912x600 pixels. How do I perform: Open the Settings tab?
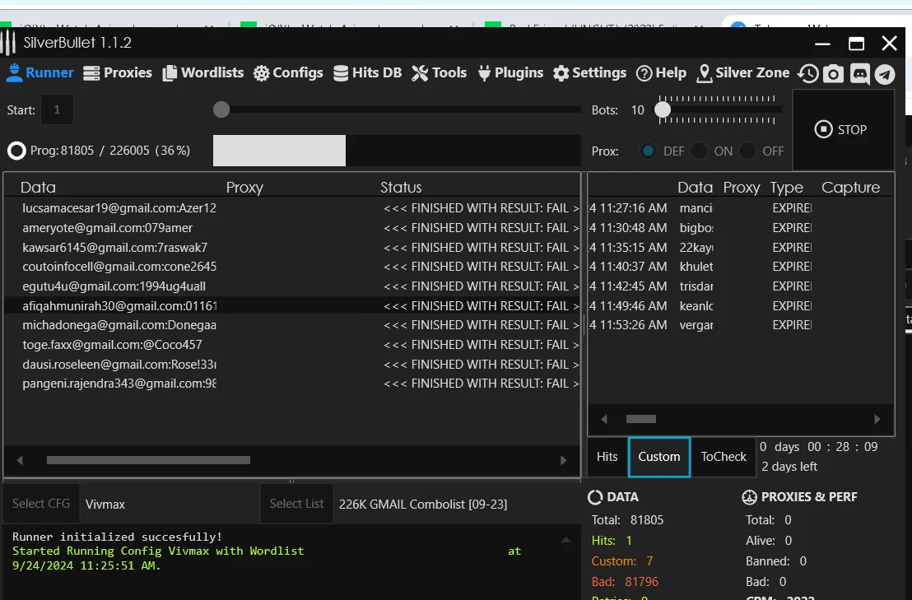point(590,72)
